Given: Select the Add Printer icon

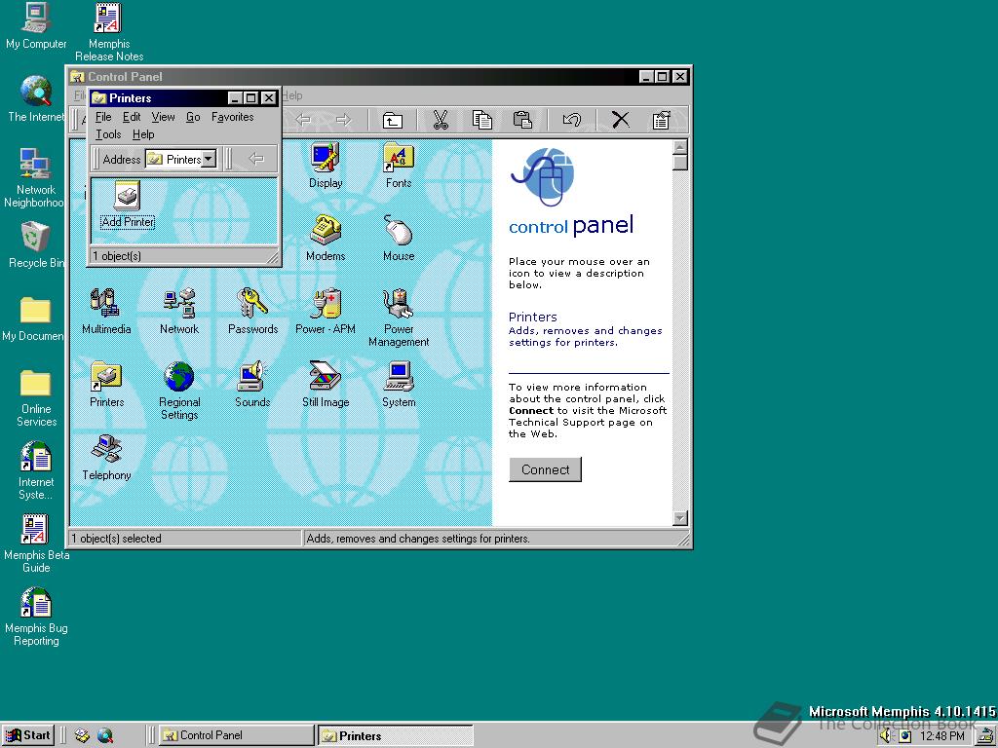Looking at the screenshot, I should pyautogui.click(x=128, y=205).
